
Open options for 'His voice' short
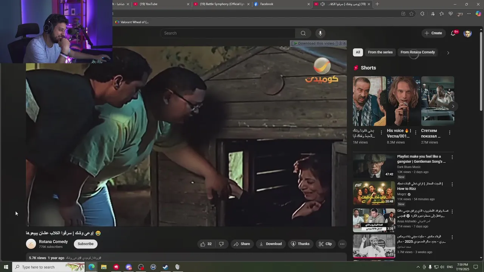416,133
